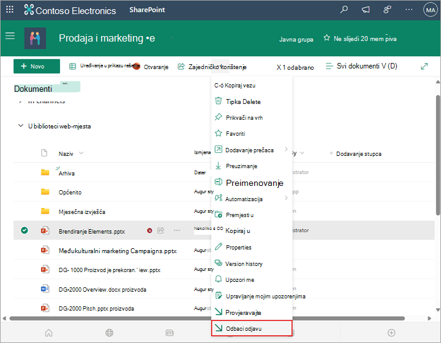Image resolution: width=441 pixels, height=343 pixels.
Task: Toggle the hamburger navigation menu
Action: click(x=10, y=35)
